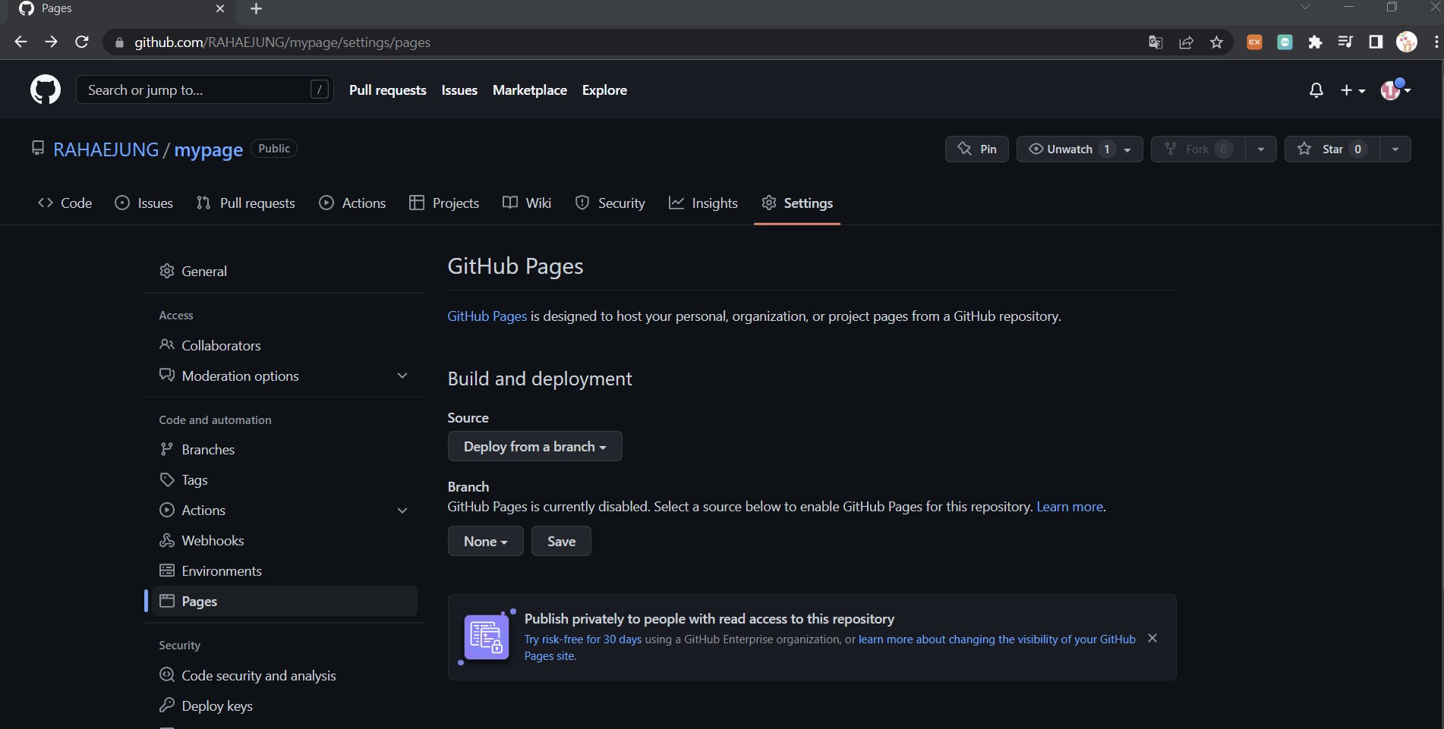
Task: Open Webhooks settings
Action: pos(285,540)
